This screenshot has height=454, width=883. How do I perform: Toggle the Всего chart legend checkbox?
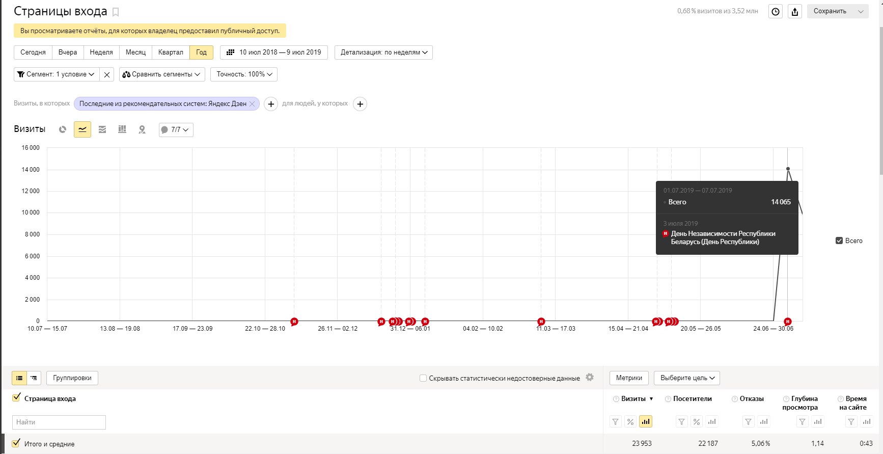839,241
